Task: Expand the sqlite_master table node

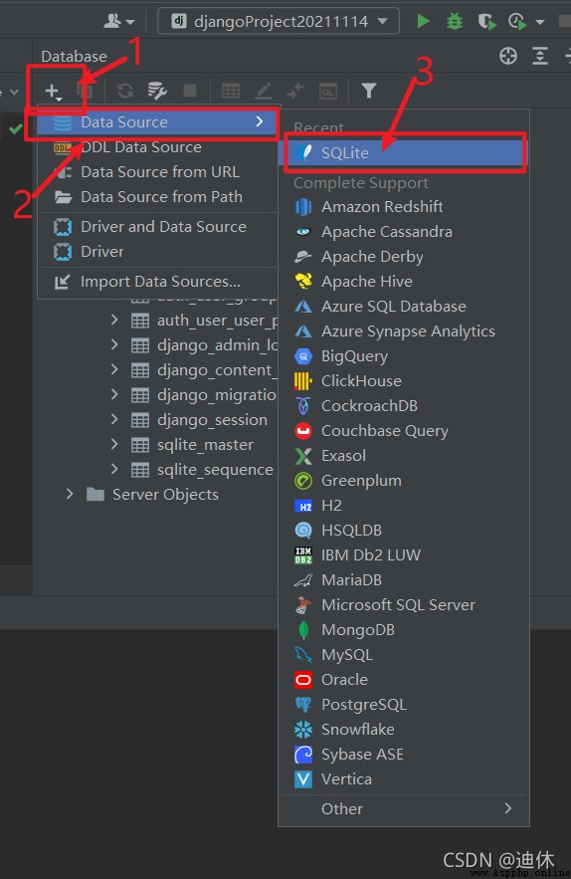Action: (x=114, y=445)
